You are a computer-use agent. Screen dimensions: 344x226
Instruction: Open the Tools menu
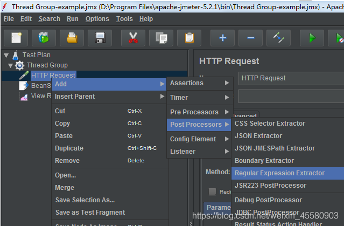tap(124, 19)
